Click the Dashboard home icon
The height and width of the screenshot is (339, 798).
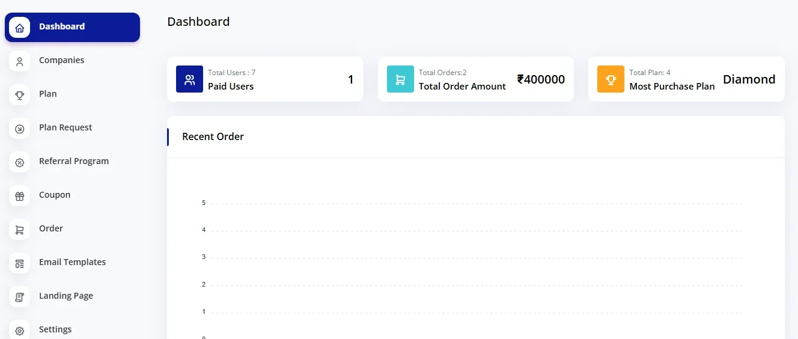click(x=20, y=28)
